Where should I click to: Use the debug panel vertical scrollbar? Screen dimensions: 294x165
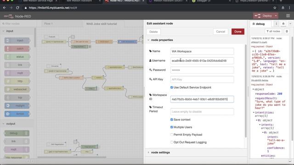coord(292,88)
